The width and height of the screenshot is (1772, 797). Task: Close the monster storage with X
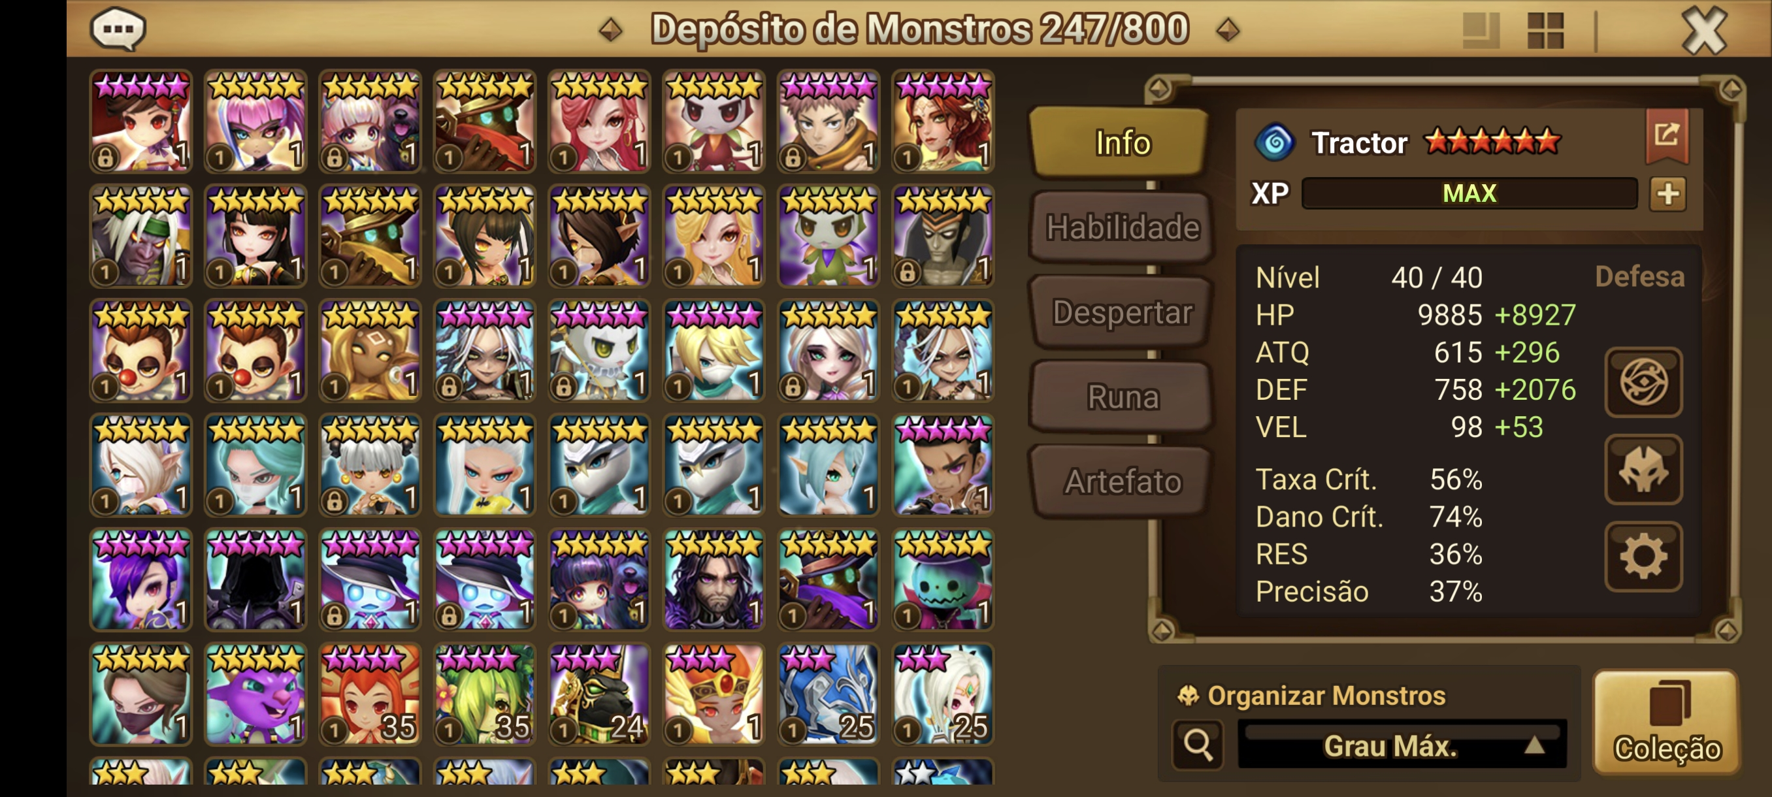1704,31
